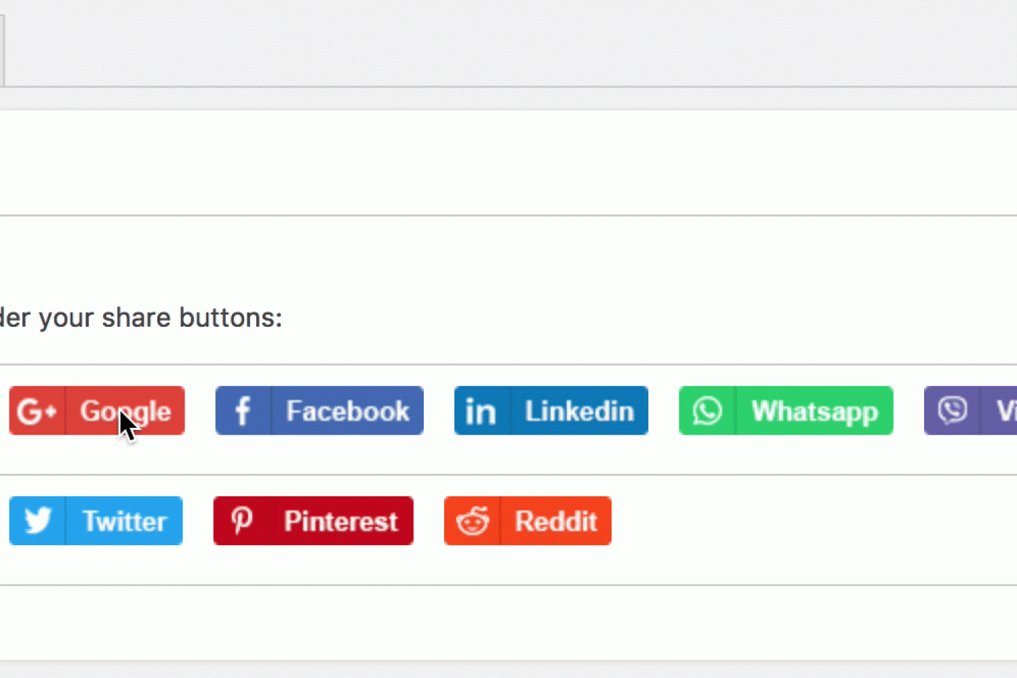Click empty space right of Reddit button

coord(780,521)
